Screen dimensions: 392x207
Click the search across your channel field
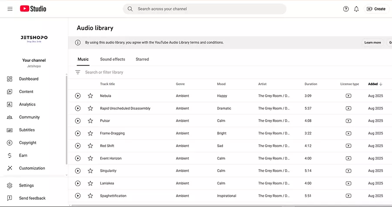205,9
